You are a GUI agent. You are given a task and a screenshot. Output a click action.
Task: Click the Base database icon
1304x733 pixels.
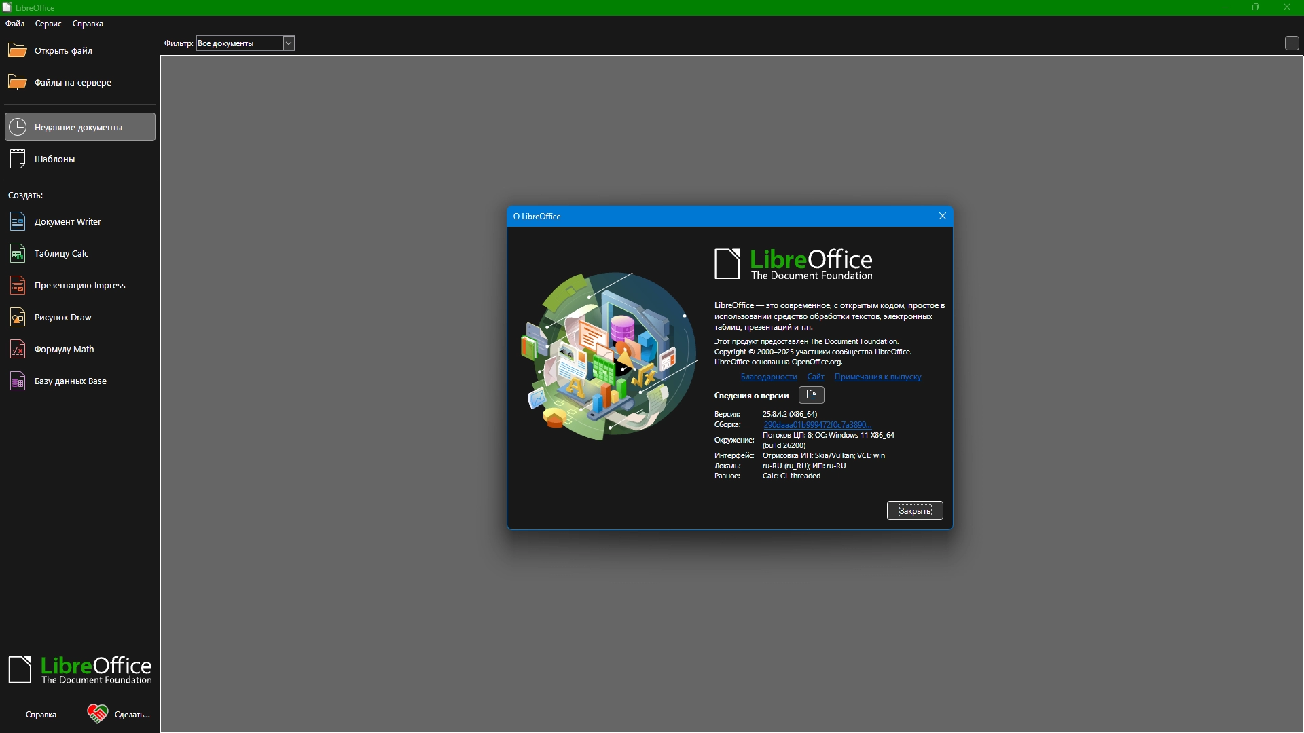18,381
